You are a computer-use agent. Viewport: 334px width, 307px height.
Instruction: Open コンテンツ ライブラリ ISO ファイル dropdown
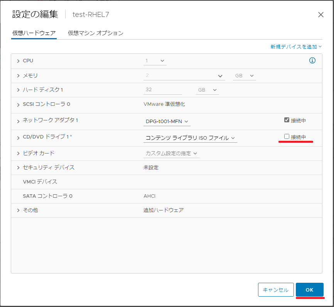(190, 138)
